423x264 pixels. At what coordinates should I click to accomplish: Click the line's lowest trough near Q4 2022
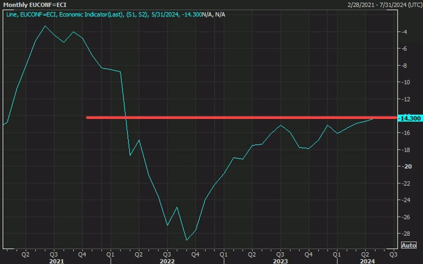(x=187, y=240)
